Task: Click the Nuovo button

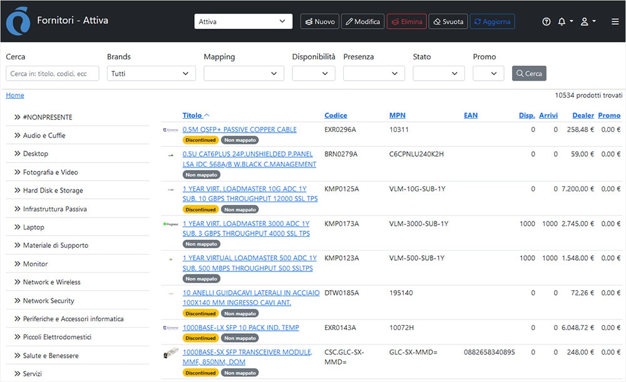Action: tap(320, 21)
